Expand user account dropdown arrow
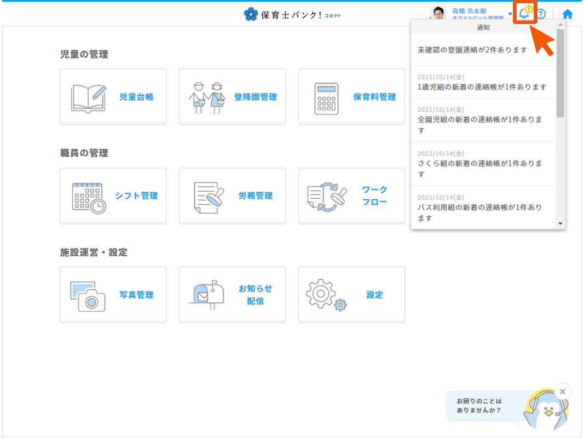The height and width of the screenshot is (438, 584). coord(510,14)
